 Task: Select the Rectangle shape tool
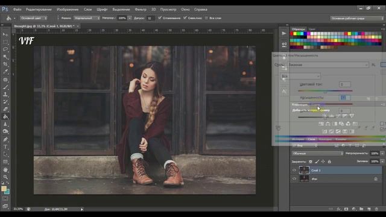pyautogui.click(x=5, y=162)
